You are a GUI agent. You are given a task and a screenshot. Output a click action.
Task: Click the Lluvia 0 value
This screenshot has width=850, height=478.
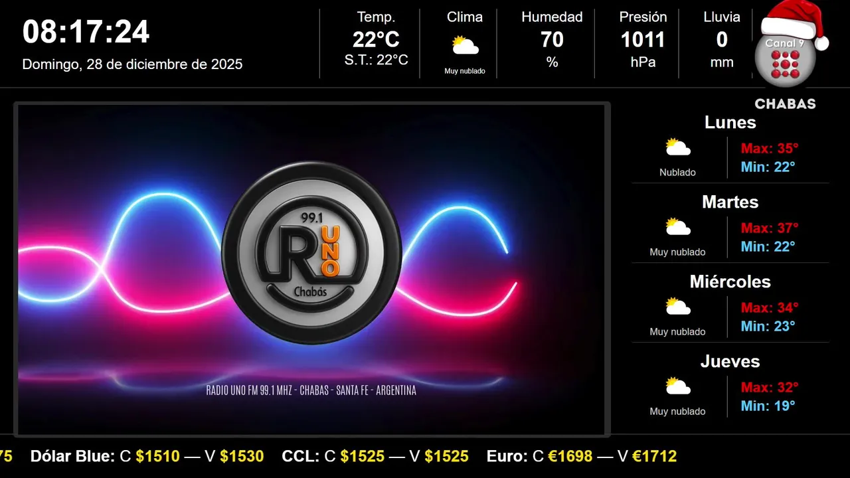722,40
